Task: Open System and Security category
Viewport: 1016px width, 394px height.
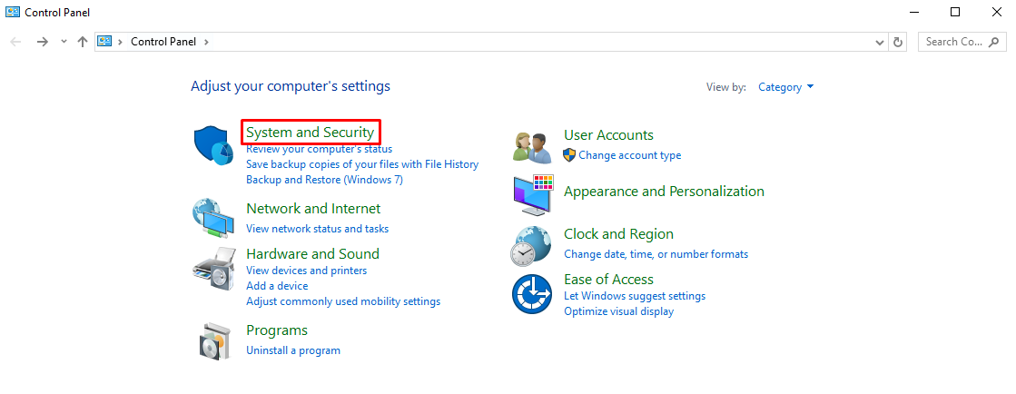Action: [x=311, y=133]
